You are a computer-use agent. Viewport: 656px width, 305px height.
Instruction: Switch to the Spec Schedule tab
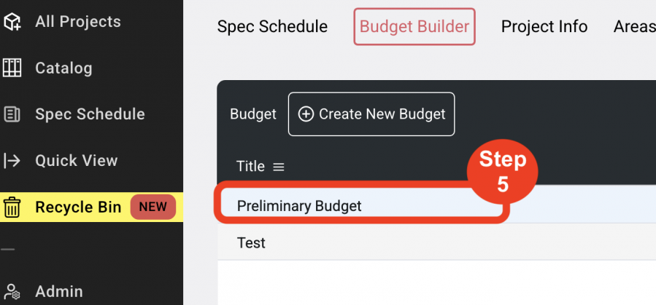[x=272, y=27]
